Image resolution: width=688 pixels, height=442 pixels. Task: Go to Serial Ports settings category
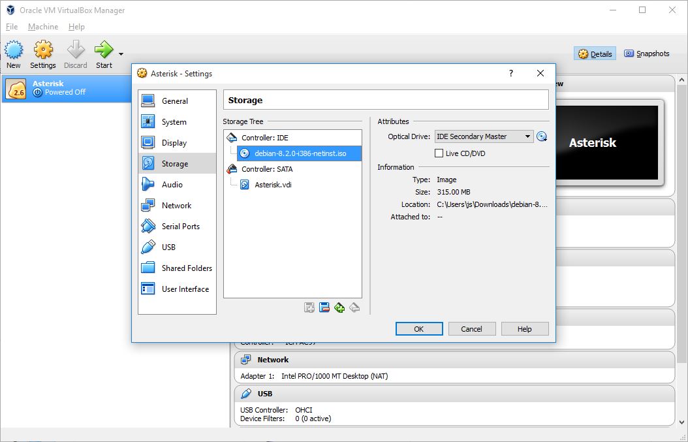(178, 227)
